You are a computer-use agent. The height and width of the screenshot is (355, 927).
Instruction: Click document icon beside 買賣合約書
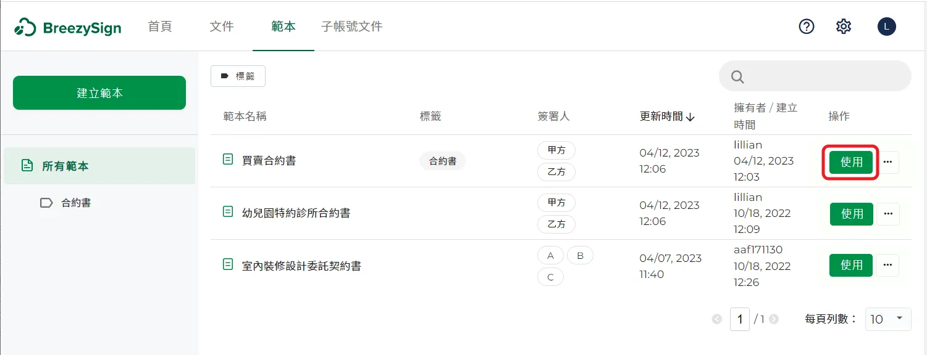click(x=228, y=160)
